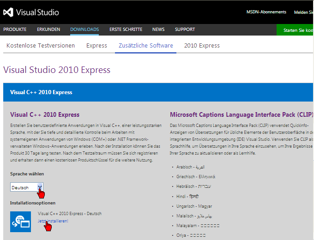Open the SUPPORT menu item
Image resolution: width=314 pixels, height=240 pixels.
185,30
